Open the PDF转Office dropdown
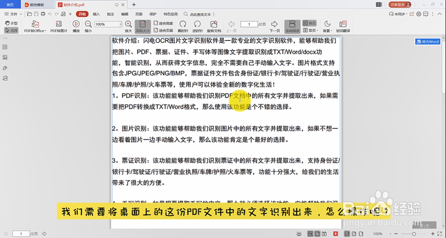Viewport: 446px width, 238px height. pos(35,27)
